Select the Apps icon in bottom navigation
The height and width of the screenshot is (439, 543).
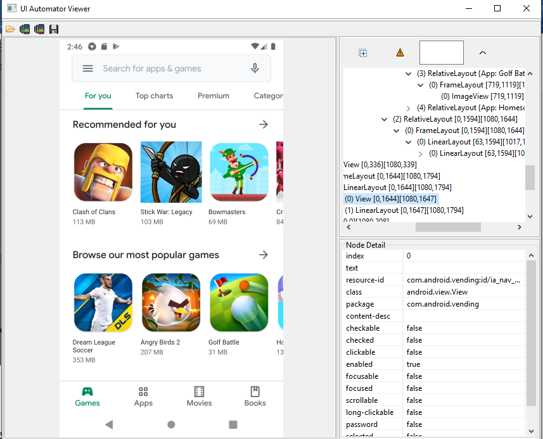[143, 397]
